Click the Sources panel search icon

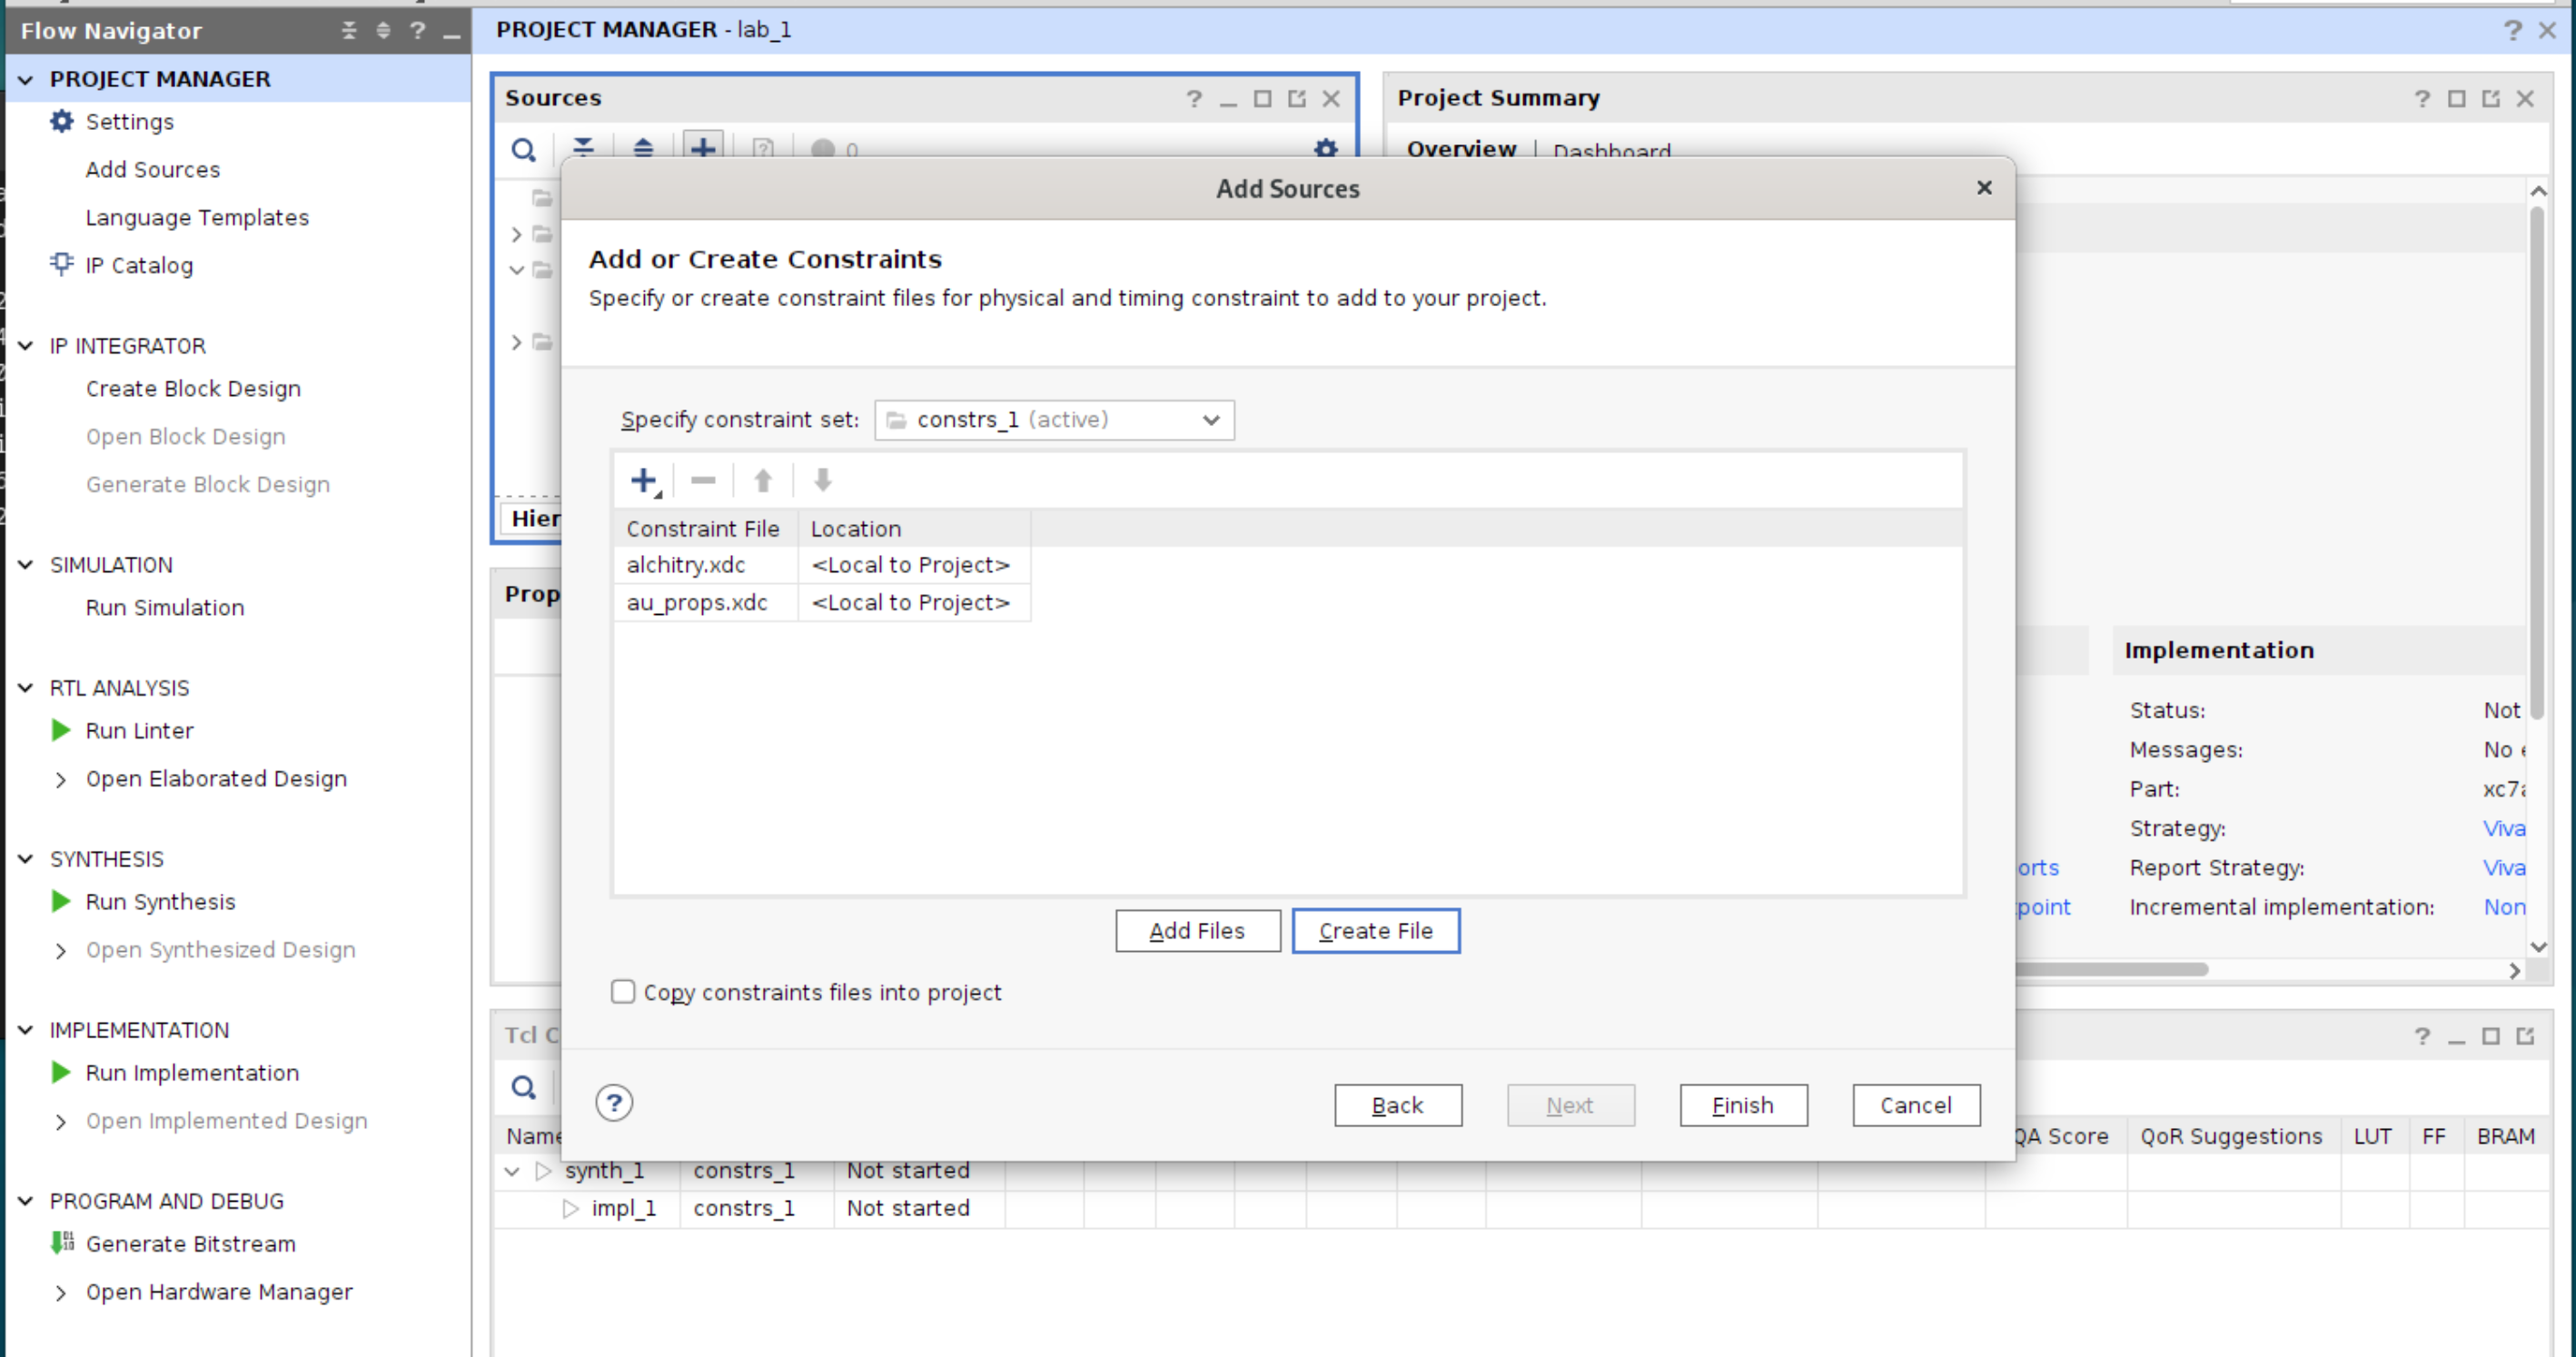[x=523, y=150]
